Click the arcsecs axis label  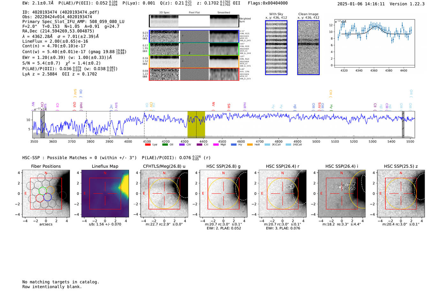46,224
